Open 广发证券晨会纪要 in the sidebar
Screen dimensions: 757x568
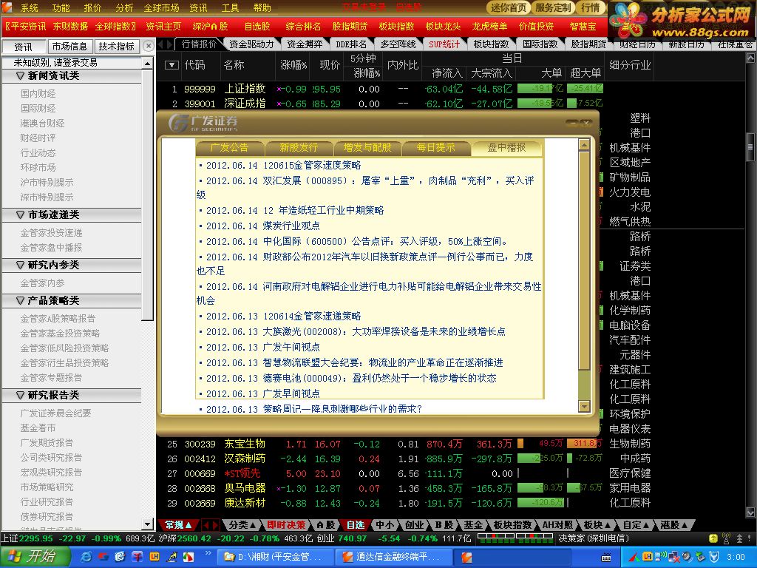click(x=55, y=413)
